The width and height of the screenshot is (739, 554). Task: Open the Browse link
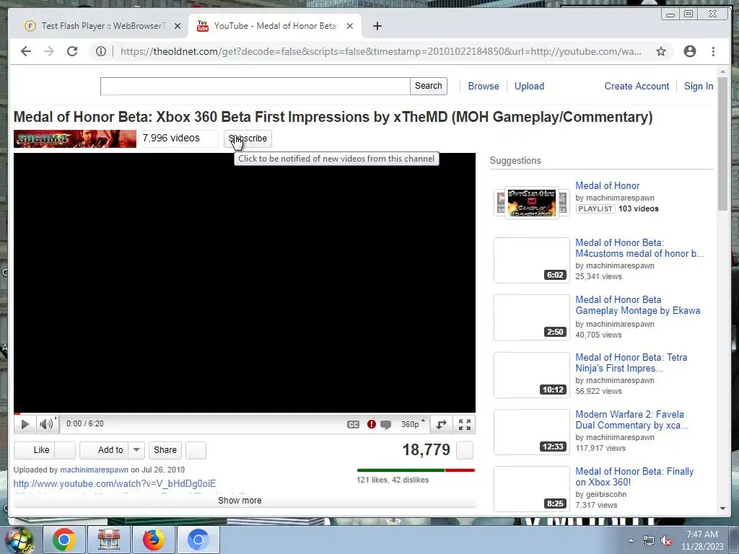click(484, 87)
